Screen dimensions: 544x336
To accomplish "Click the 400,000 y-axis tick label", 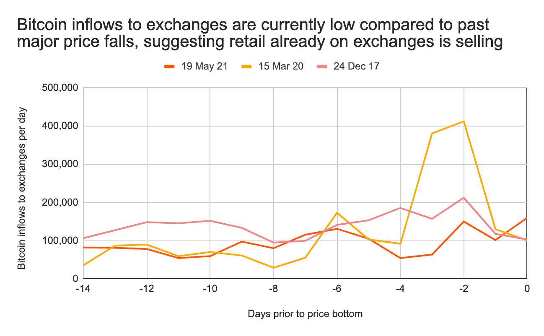I will coord(60,126).
